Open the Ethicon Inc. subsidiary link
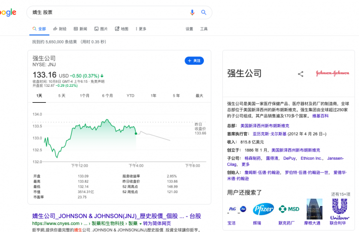This screenshot has height=232, width=359. pyautogui.click(x=311, y=158)
